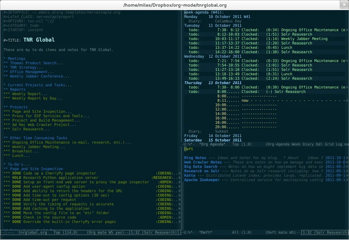Click Org-Agenda mode list in mode line

pyautogui.click(x=307, y=144)
